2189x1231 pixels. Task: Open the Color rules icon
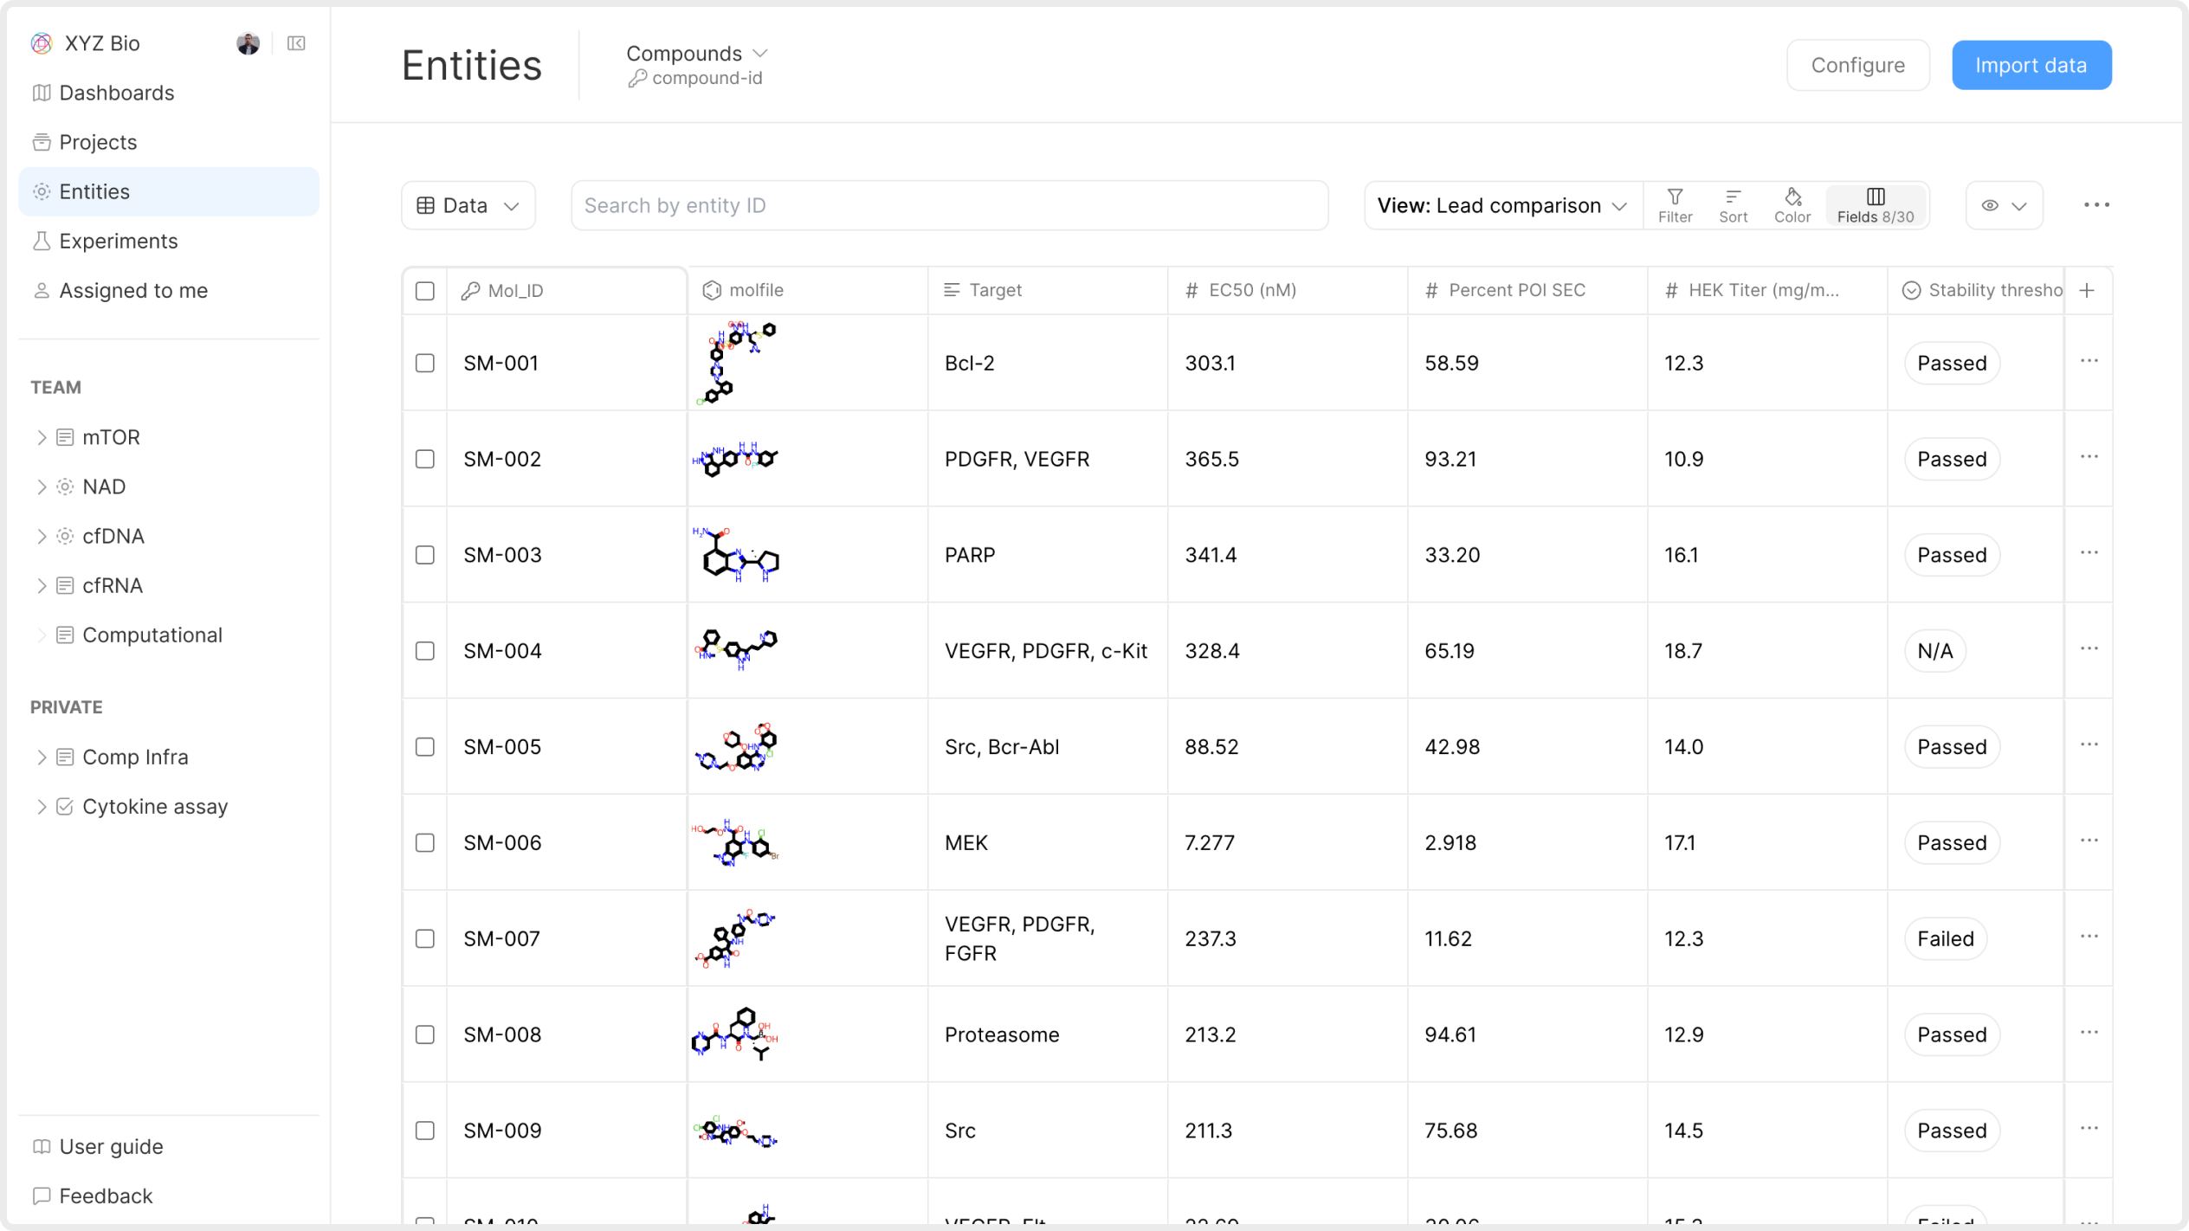1792,205
